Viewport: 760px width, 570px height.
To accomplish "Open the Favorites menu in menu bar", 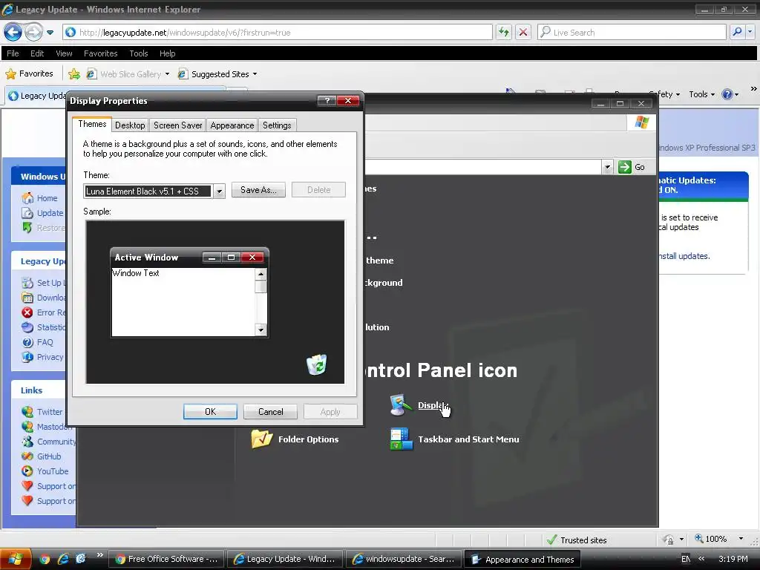I will tap(100, 53).
